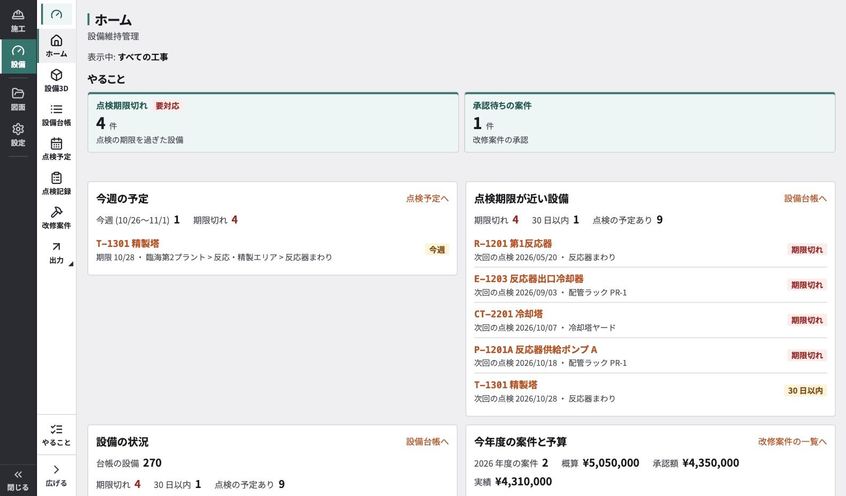Open the 点検期限切れ 4件 card
Image resolution: width=846 pixels, height=496 pixels.
(273, 123)
